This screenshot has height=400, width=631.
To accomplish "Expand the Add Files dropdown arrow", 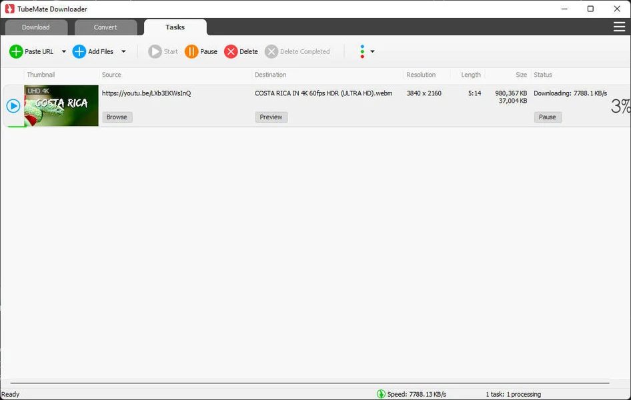I will coord(123,51).
